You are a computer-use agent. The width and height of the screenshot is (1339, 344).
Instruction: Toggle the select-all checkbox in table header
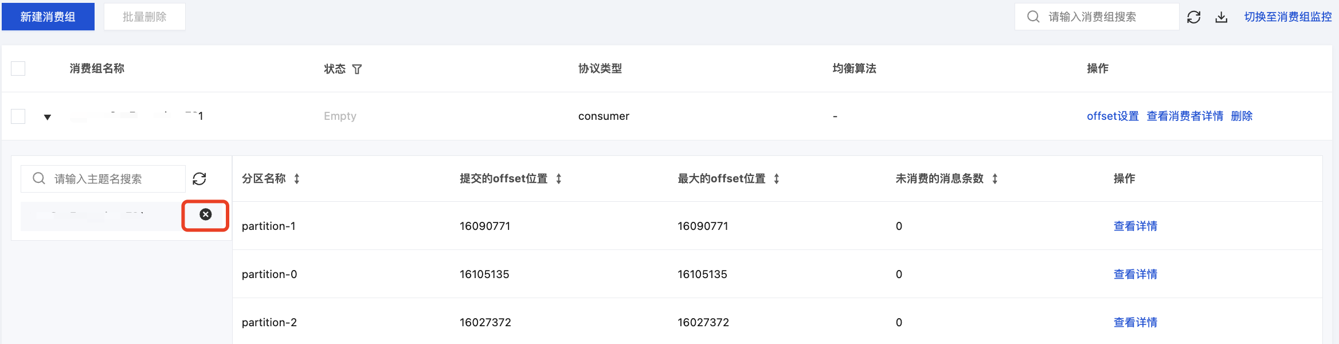click(x=18, y=69)
